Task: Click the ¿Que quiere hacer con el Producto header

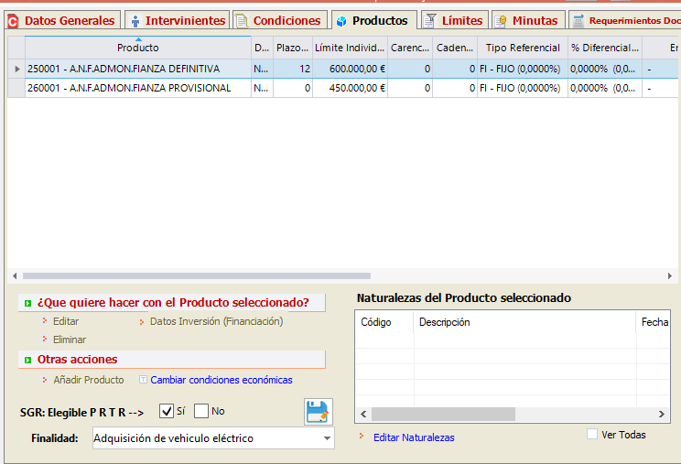Action: pos(172,303)
